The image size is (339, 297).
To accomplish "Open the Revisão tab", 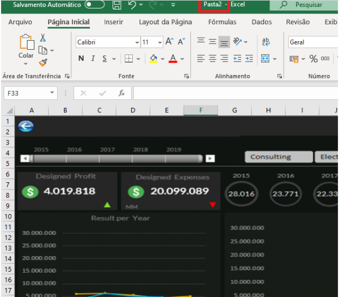I will (x=298, y=22).
